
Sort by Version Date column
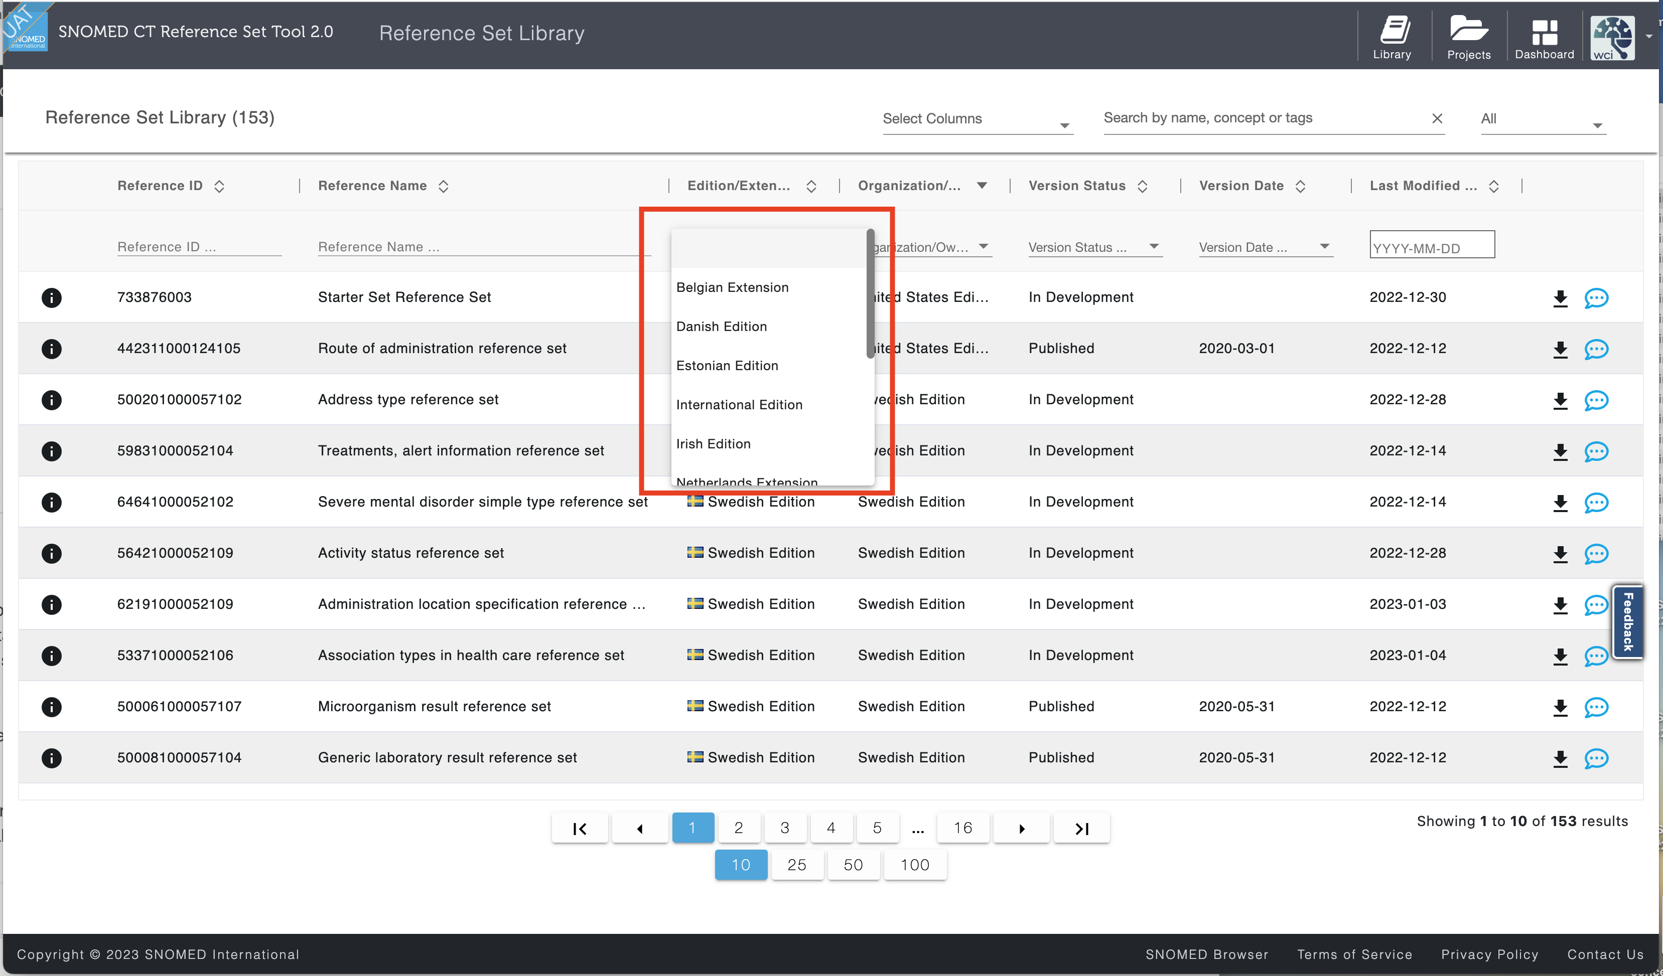1300,187
